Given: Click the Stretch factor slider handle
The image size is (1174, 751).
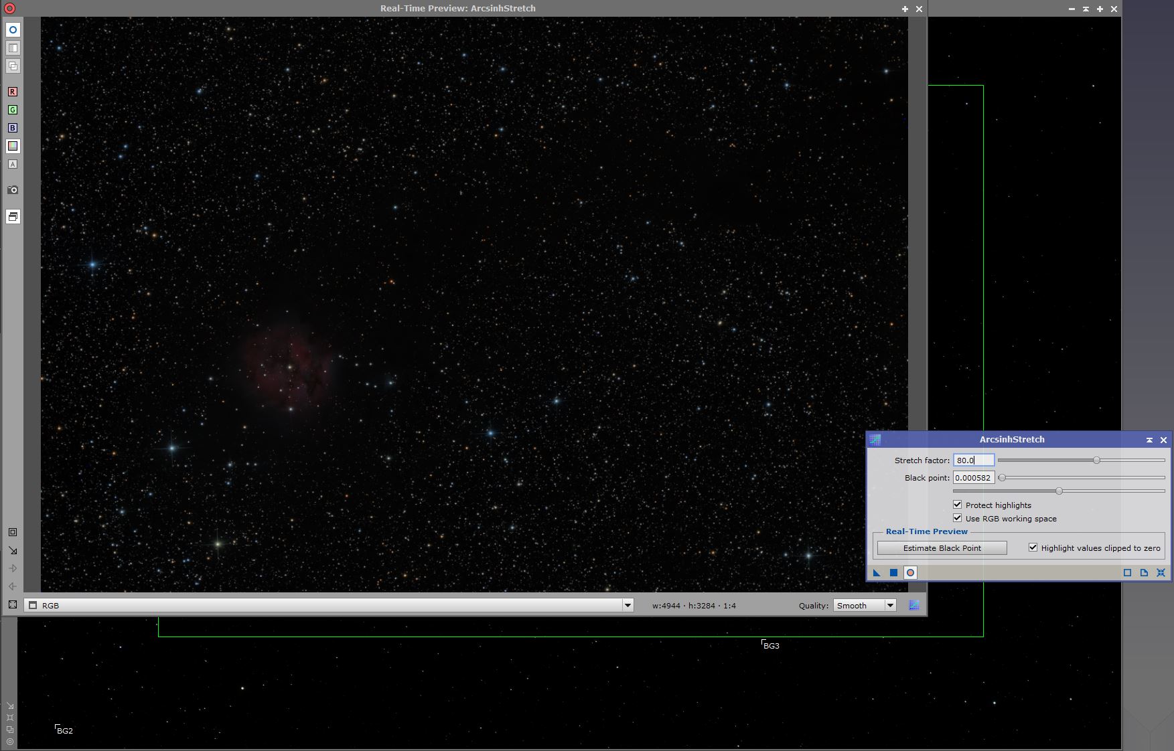Looking at the screenshot, I should tap(1096, 461).
